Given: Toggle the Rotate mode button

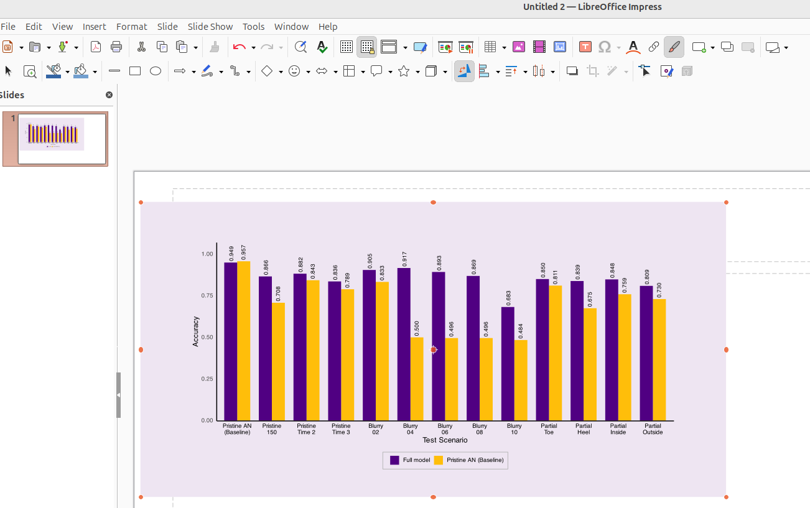Looking at the screenshot, I should click(464, 71).
